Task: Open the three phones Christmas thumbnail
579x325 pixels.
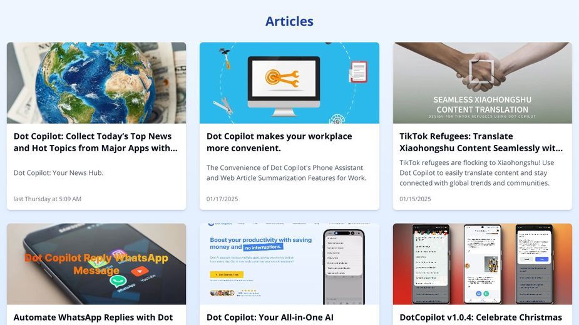Action: [x=482, y=264]
